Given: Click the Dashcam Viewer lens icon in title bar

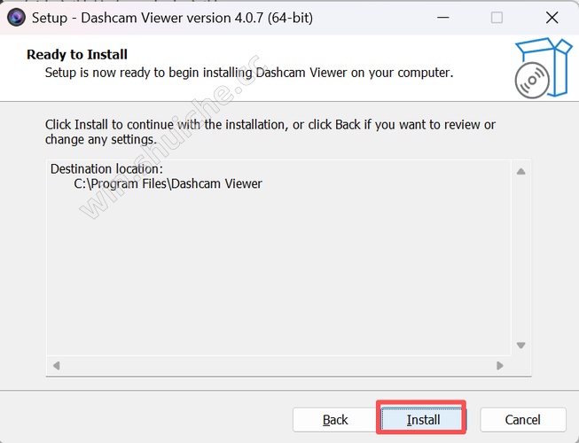Looking at the screenshot, I should (16, 18).
